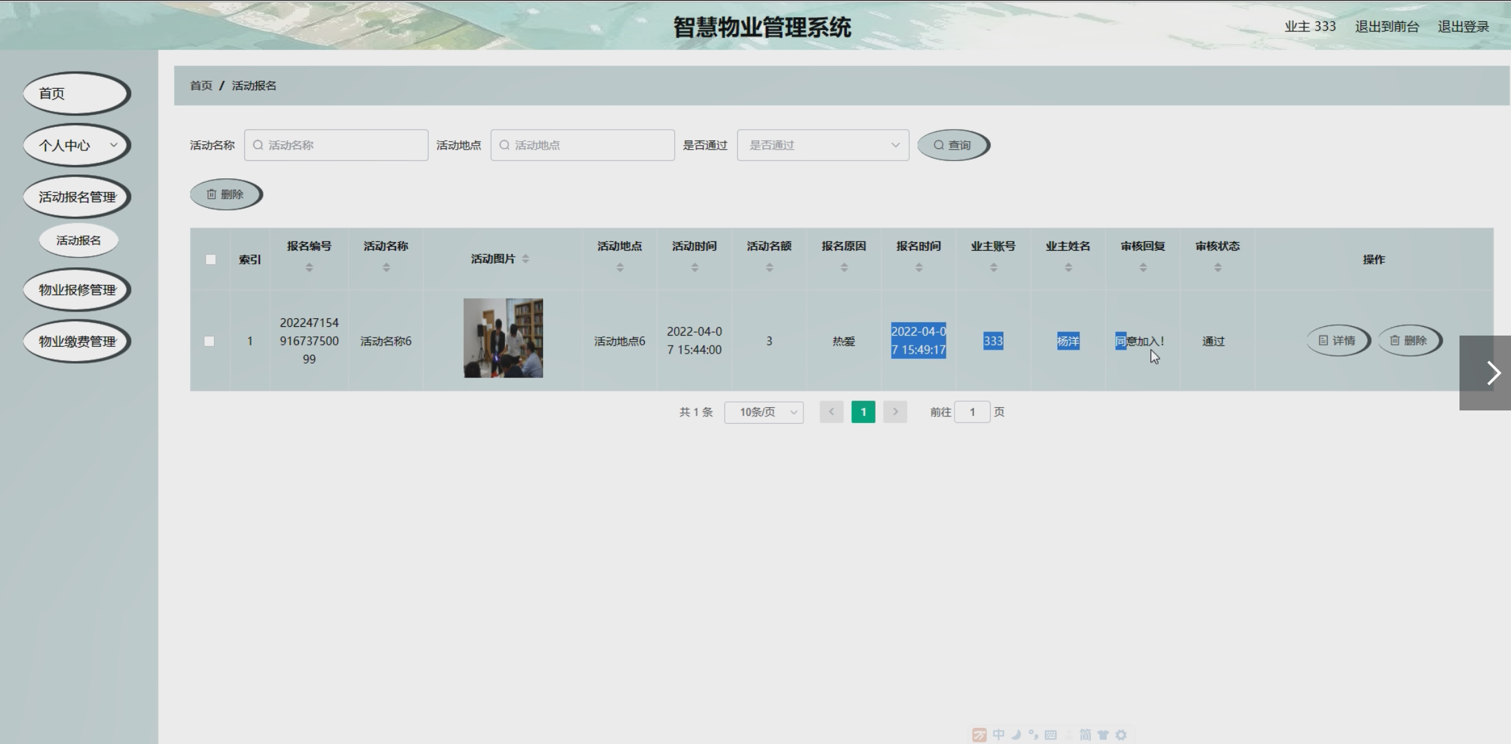Screen dimensions: 1511x744
Task: Check the checkbox for row 1
Action: click(209, 341)
